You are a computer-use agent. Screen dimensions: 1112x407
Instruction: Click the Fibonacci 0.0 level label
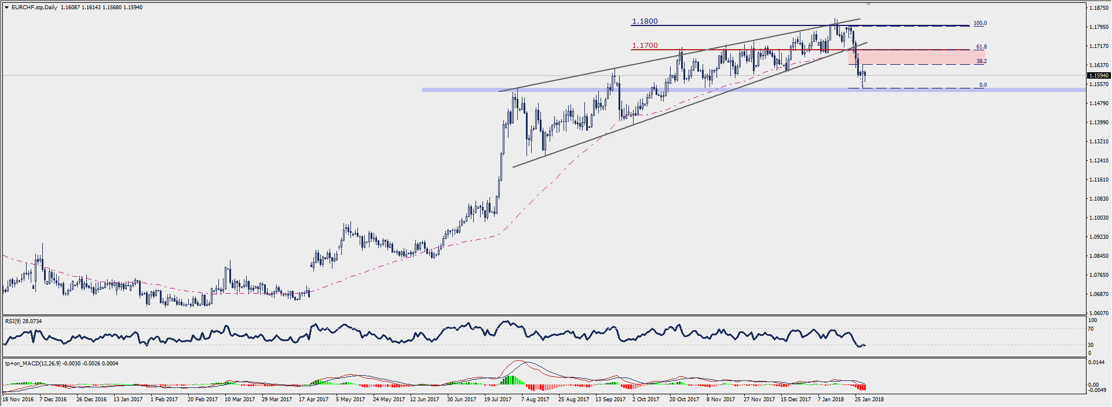(x=983, y=85)
